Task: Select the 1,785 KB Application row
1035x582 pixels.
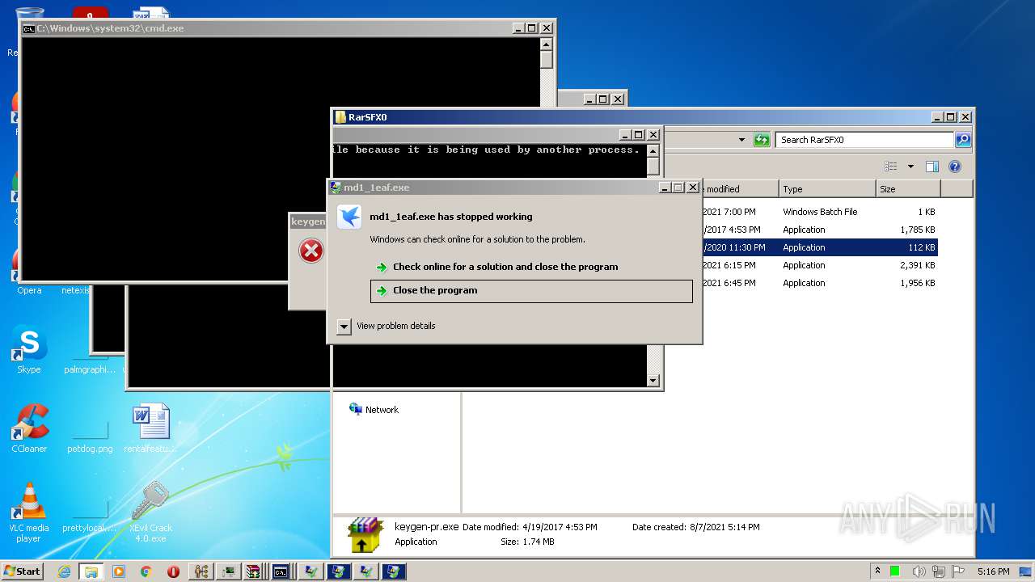Action: [x=818, y=230]
